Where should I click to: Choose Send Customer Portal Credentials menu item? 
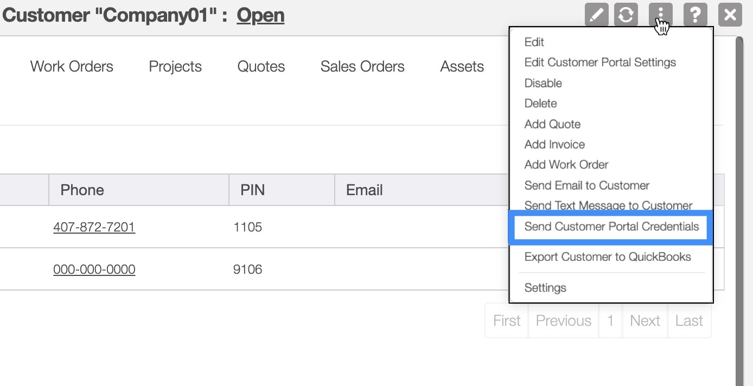[x=611, y=227]
